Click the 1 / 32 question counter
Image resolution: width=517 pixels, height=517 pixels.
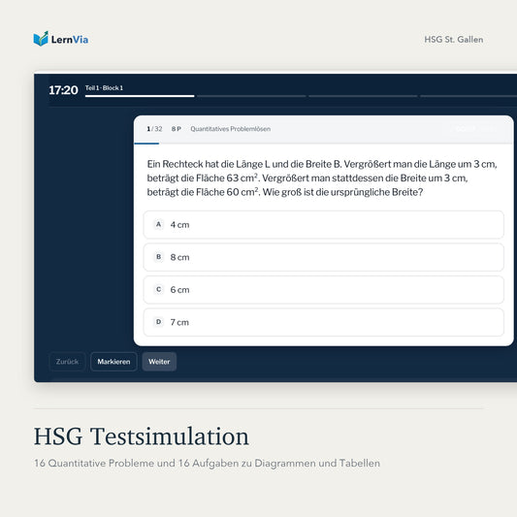coord(154,129)
